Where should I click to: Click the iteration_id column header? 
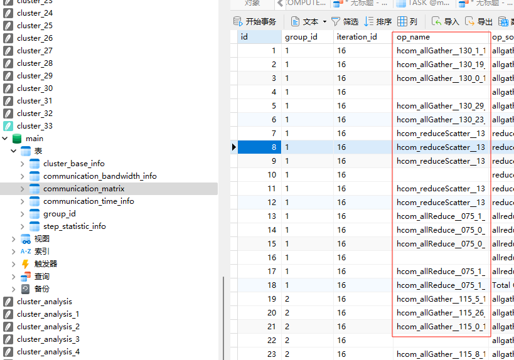click(x=363, y=37)
